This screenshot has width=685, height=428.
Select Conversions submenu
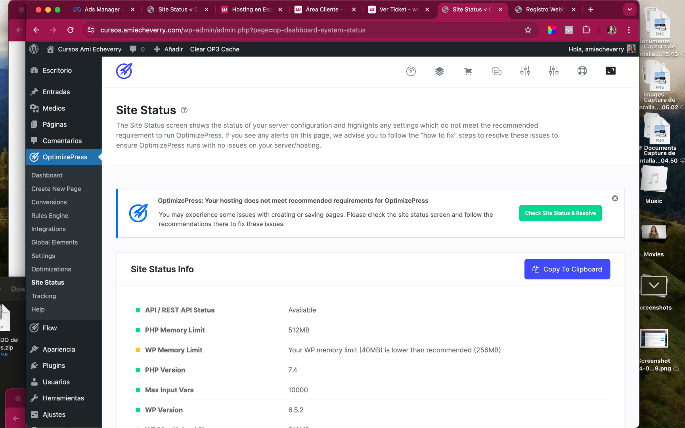(x=49, y=202)
